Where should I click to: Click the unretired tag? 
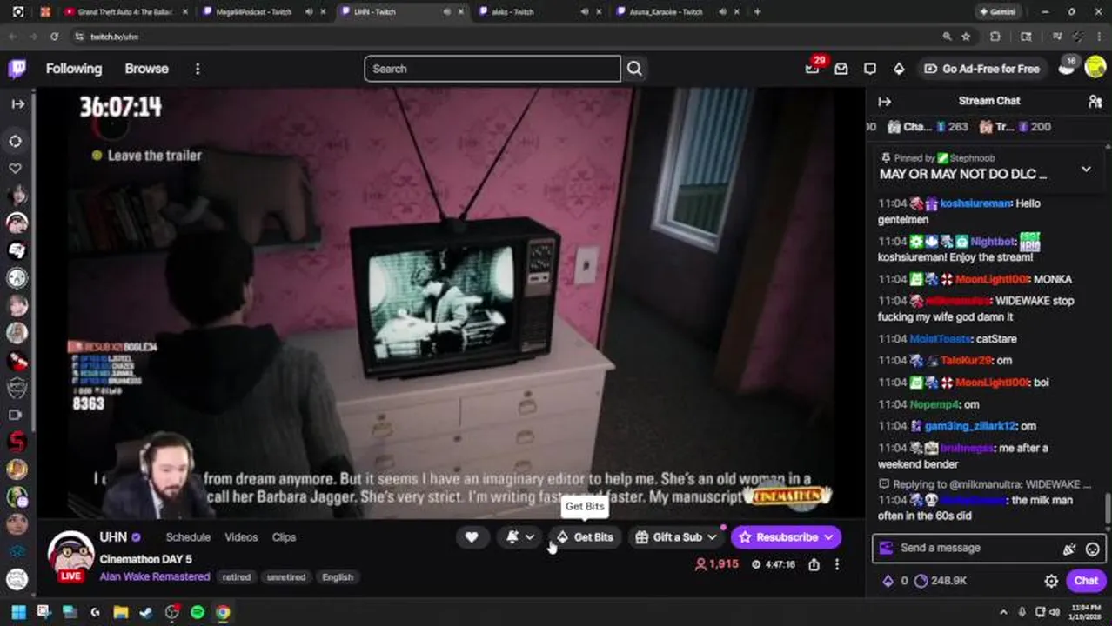[285, 577]
